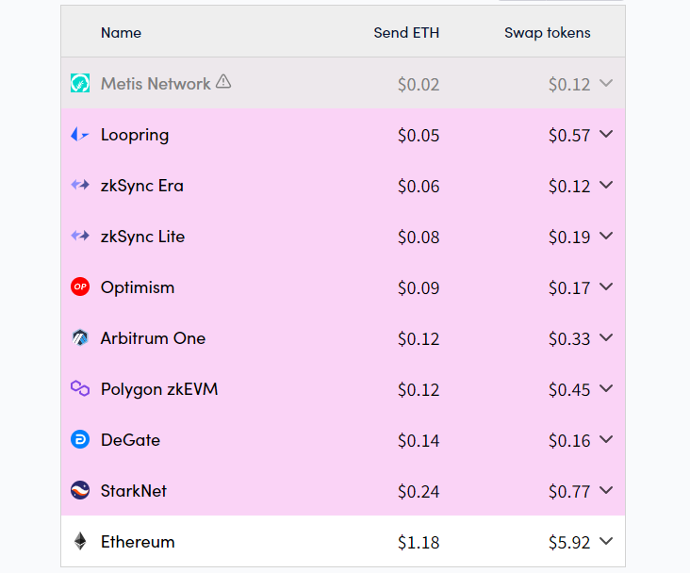Click the Arbitrum One logo icon

pos(80,338)
